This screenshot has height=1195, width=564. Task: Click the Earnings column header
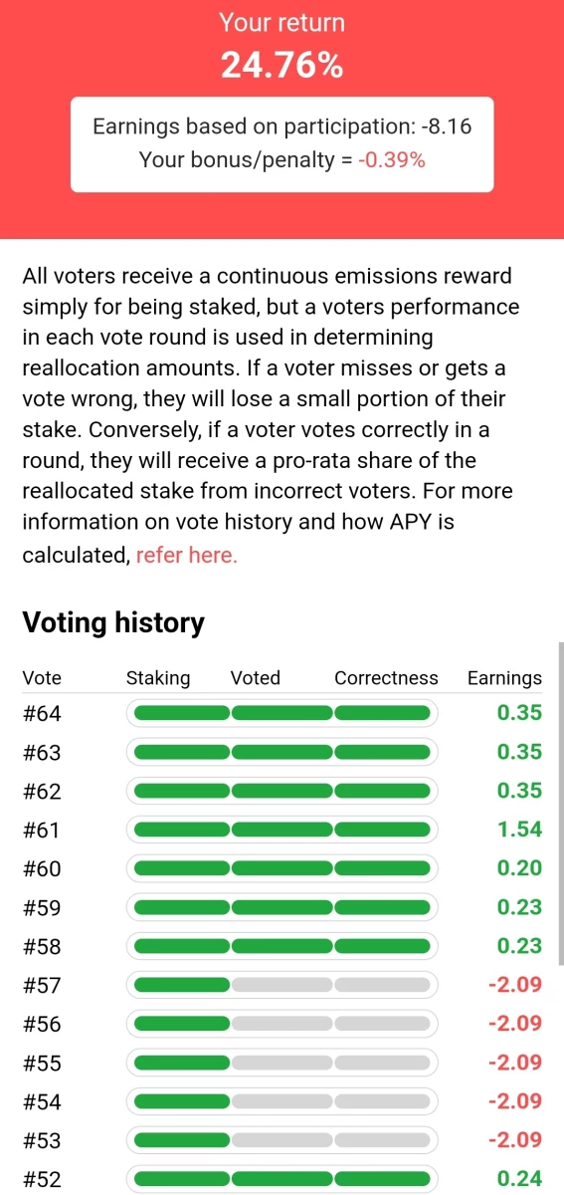point(504,678)
